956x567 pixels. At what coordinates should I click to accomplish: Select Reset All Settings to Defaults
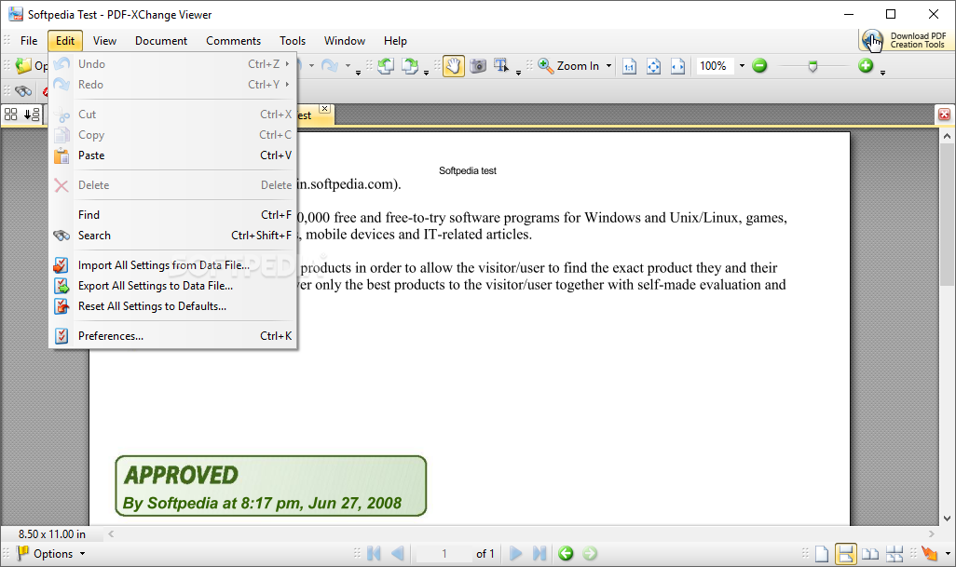point(172,306)
